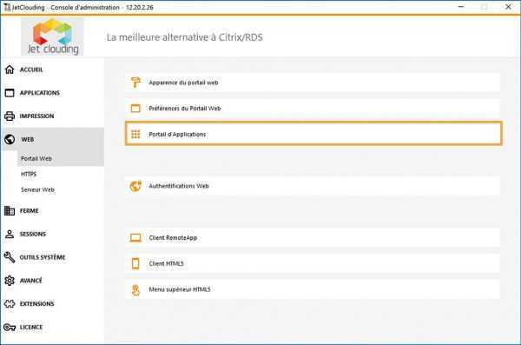Screen dimensions: 521x345
Task: Go to AVANCÉ settings
Action: click(x=31, y=281)
